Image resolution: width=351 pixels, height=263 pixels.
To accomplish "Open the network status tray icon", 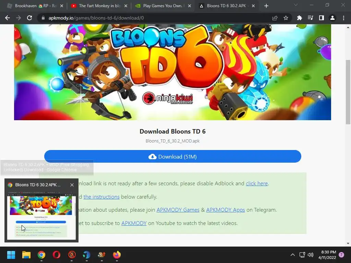I will point(302,255).
